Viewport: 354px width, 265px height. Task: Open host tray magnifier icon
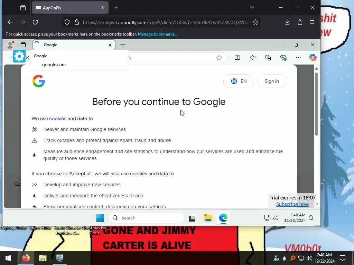point(292,258)
